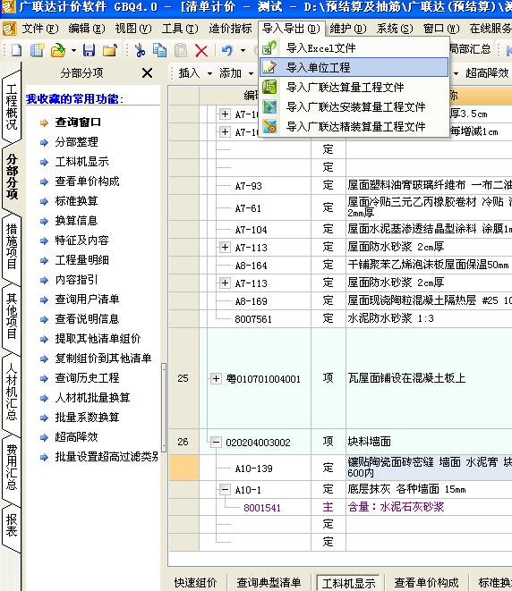Choose 导入广联达算量工程文件 from menu
The height and width of the screenshot is (591, 512).
click(x=354, y=87)
